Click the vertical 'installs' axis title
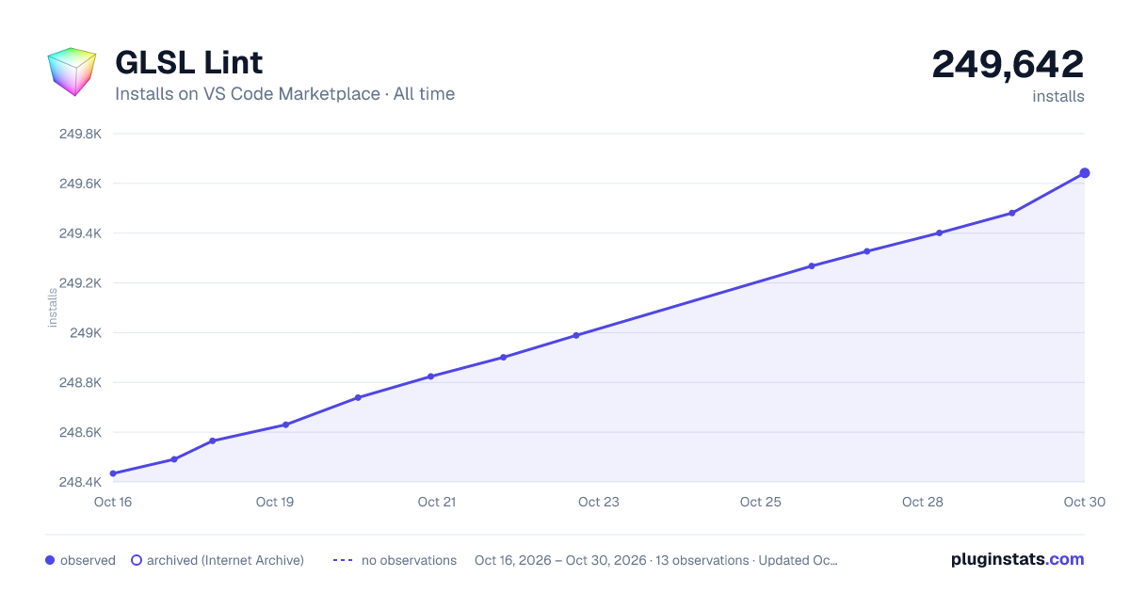Screen dimensions: 1130x593 tap(54, 308)
